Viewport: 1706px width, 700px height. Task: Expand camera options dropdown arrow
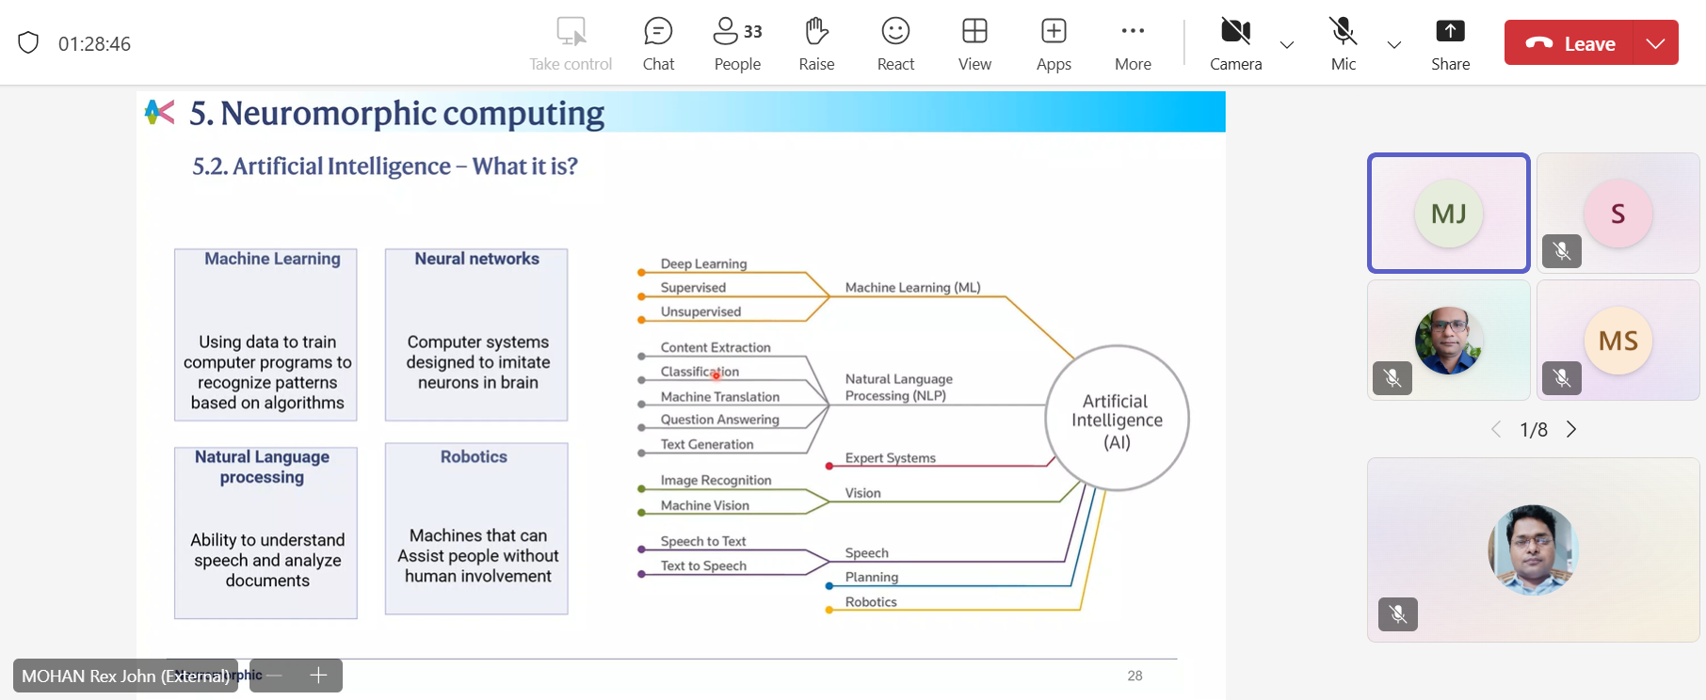pos(1287,44)
